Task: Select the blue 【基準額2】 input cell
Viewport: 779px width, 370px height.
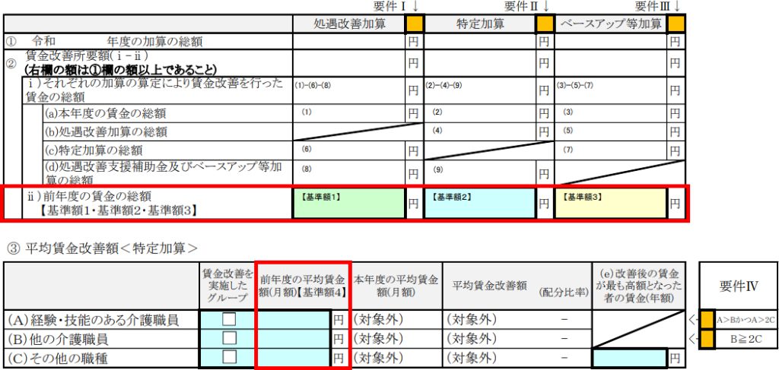Action: click(x=480, y=204)
